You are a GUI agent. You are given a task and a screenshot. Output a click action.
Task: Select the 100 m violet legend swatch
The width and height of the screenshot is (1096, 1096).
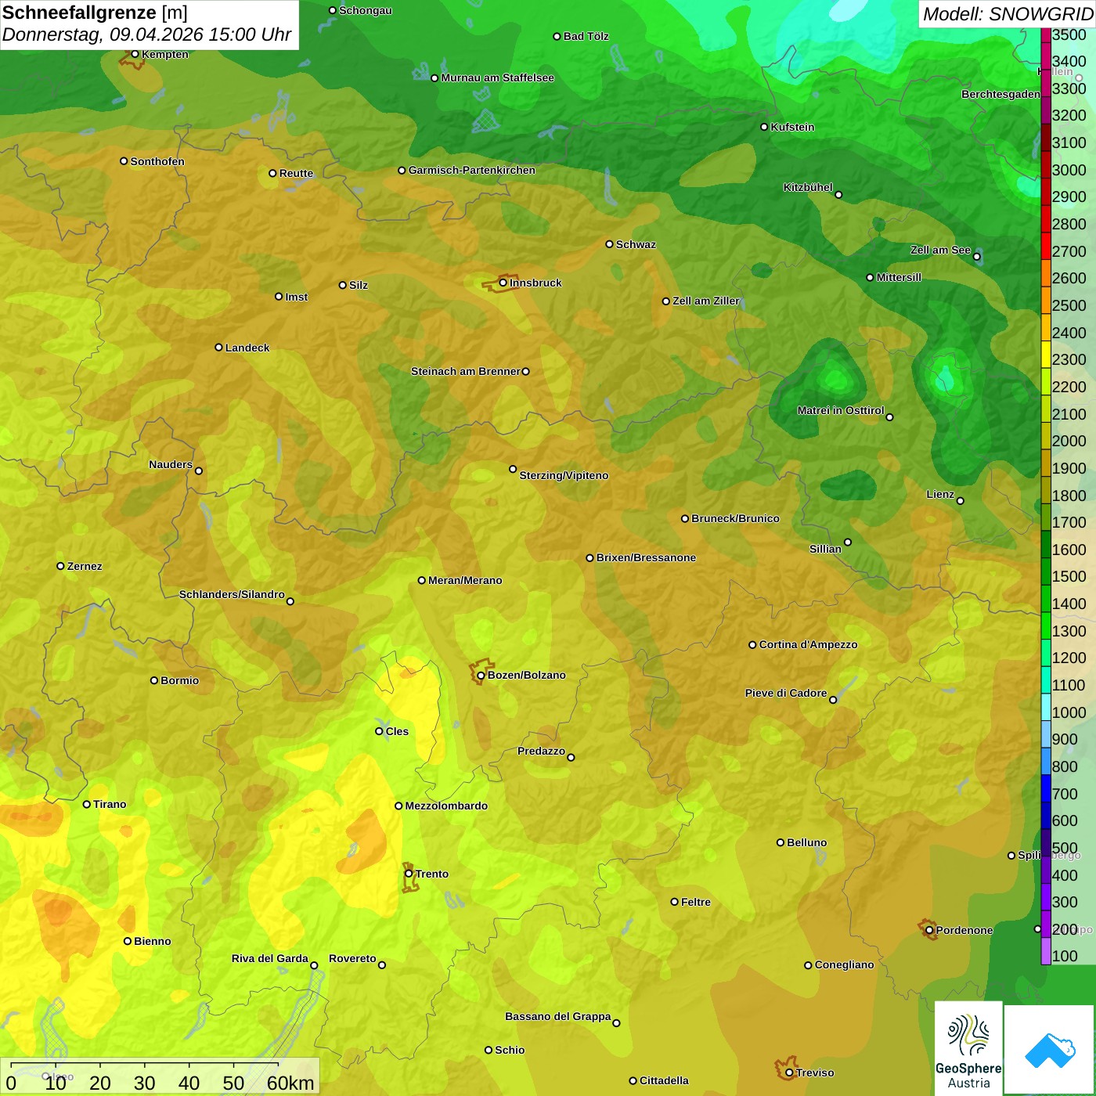(x=1046, y=950)
